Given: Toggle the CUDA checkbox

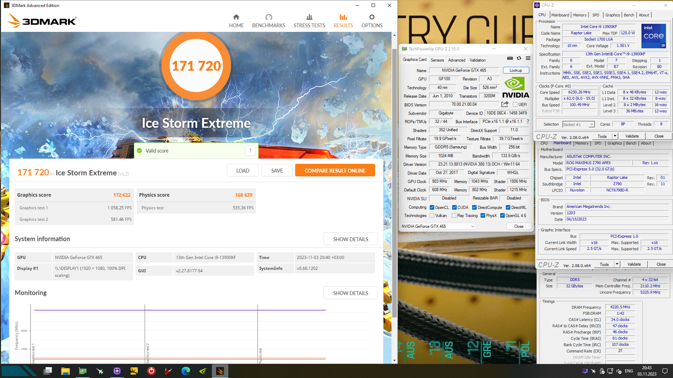Looking at the screenshot, I should 454,208.
